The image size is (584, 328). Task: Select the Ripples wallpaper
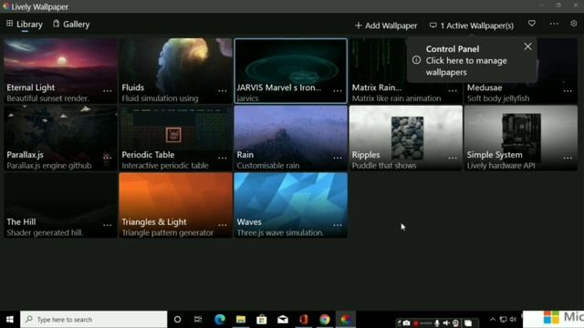coord(405,138)
